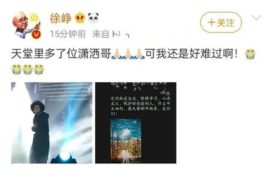Click the post text 天堂里多了位潇洒哥
The height and width of the screenshot is (173, 272).
[61, 54]
